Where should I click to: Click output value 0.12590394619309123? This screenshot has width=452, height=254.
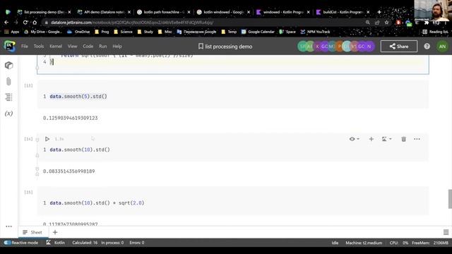click(71, 118)
